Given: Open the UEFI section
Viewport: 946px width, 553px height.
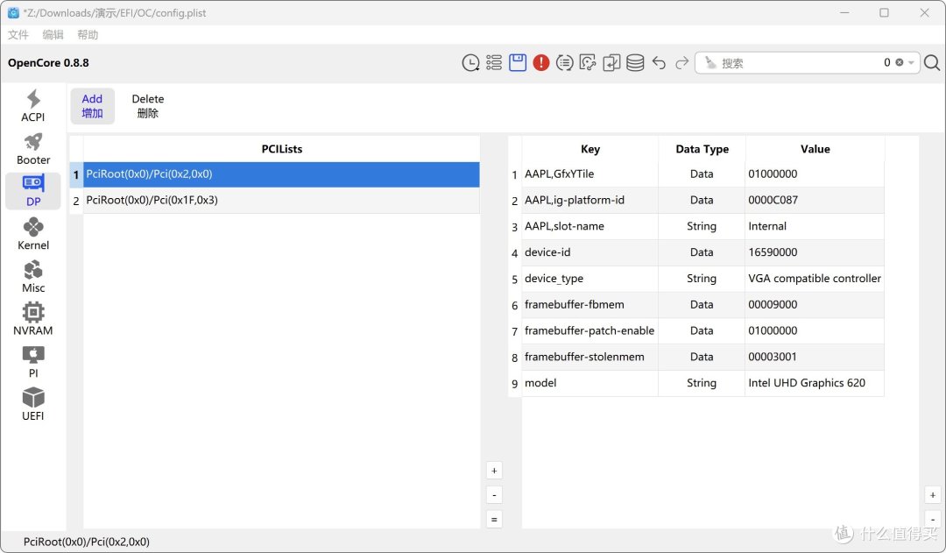Looking at the screenshot, I should (x=33, y=405).
